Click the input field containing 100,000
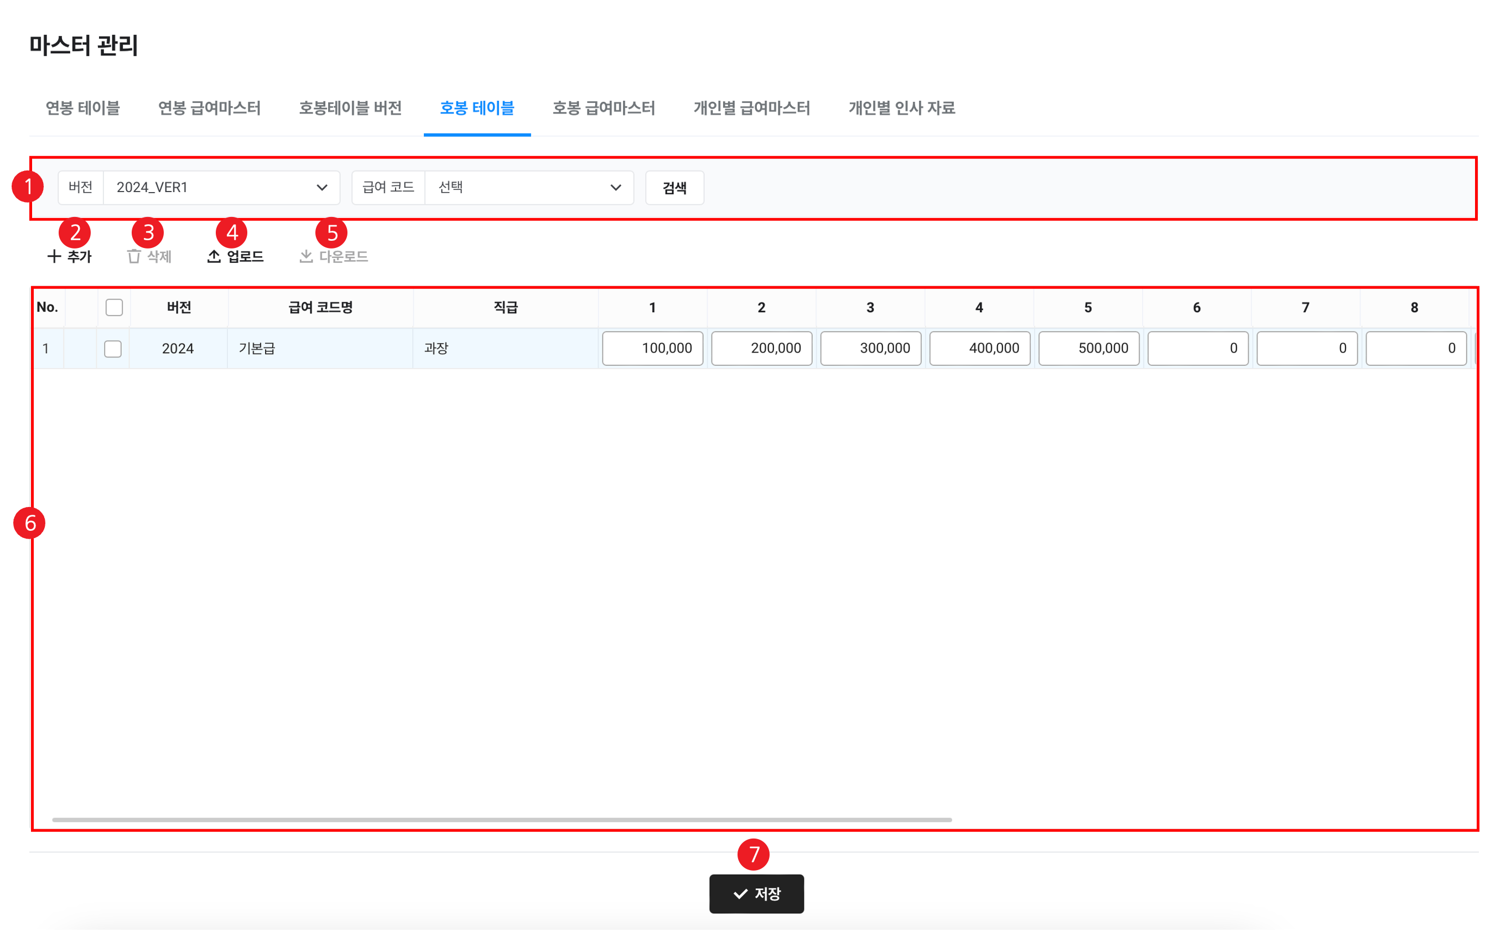This screenshot has width=1511, height=931. [x=652, y=349]
